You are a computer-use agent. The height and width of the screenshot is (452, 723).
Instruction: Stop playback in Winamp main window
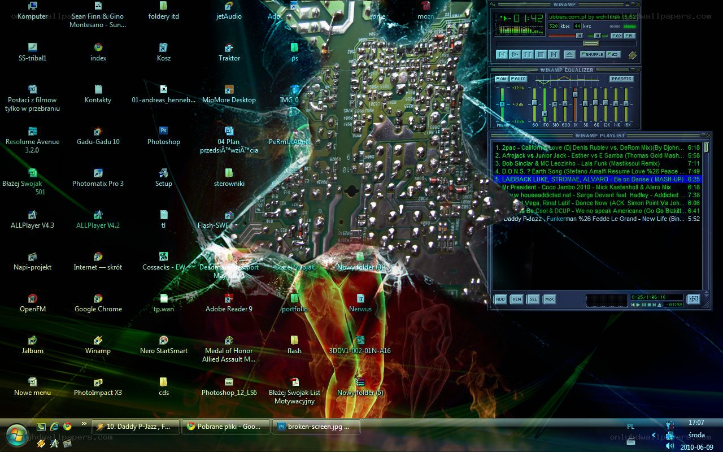pyautogui.click(x=541, y=55)
